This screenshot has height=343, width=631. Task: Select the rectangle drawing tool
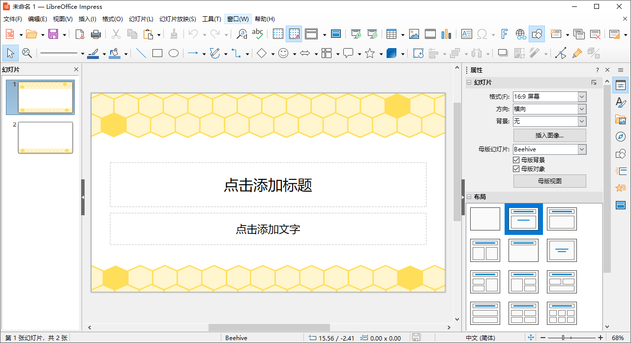point(157,53)
